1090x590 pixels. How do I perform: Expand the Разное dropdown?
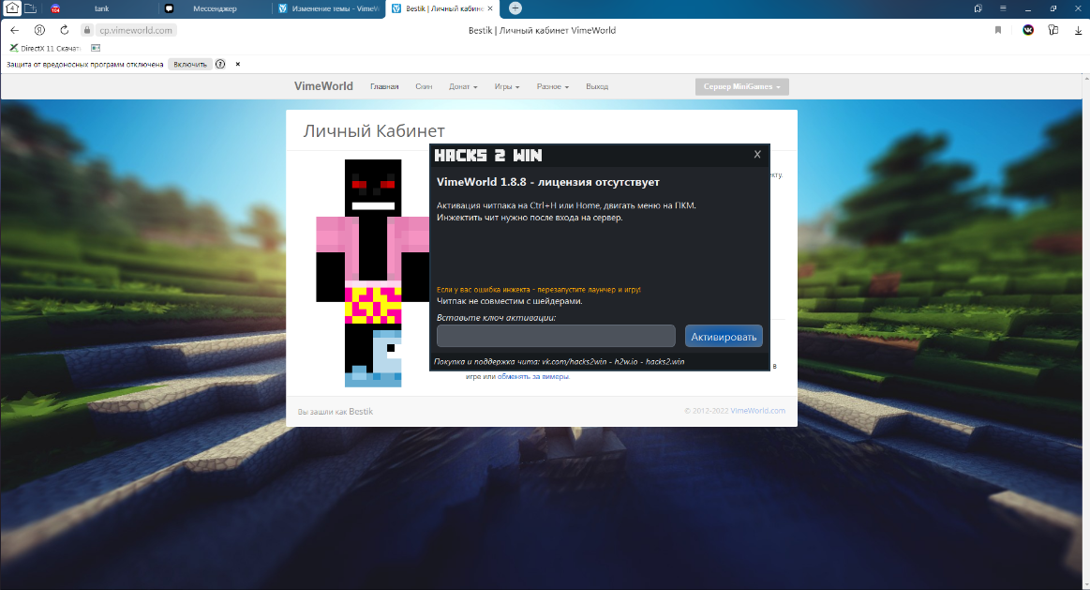(x=553, y=86)
